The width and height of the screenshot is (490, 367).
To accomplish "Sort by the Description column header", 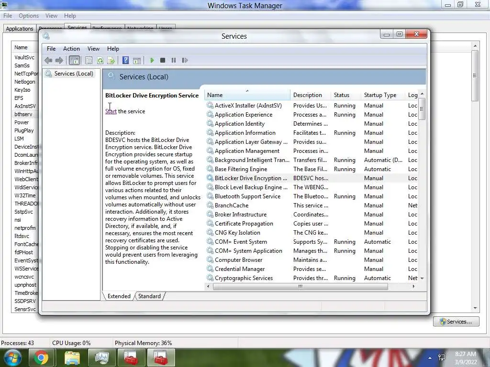I will point(311,95).
